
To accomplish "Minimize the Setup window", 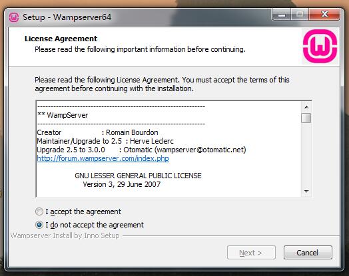I will coord(282,15).
